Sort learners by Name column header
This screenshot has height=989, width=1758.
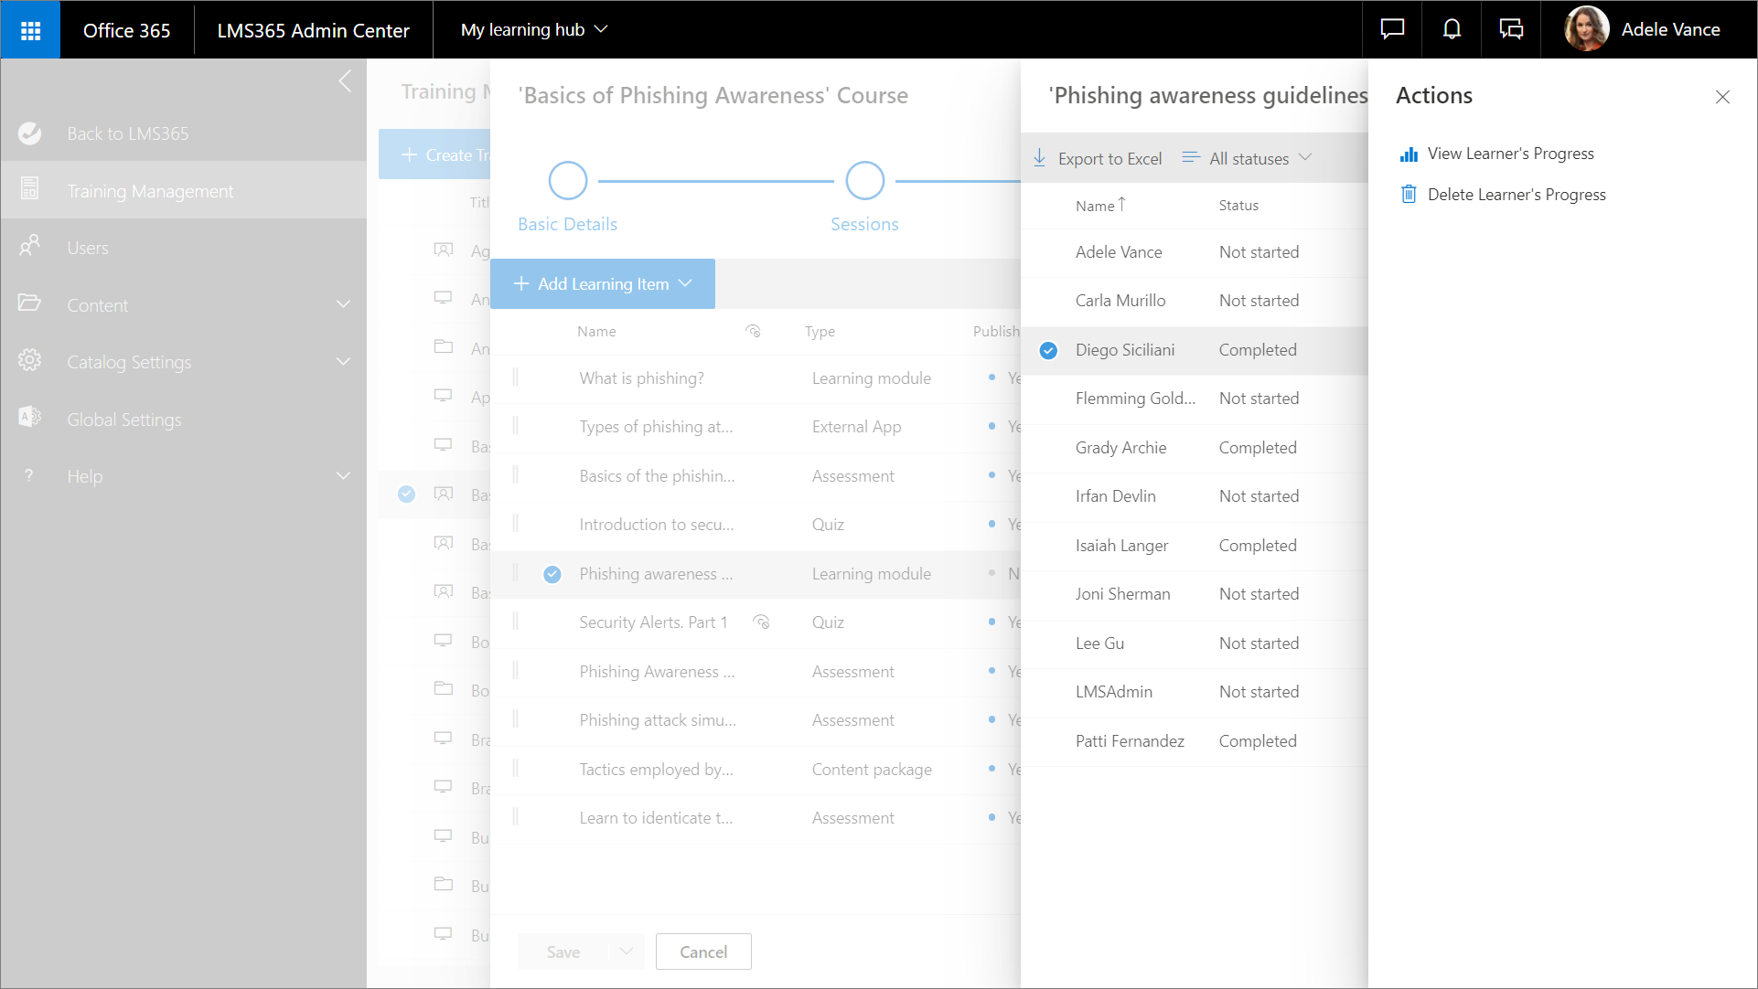click(x=1095, y=207)
